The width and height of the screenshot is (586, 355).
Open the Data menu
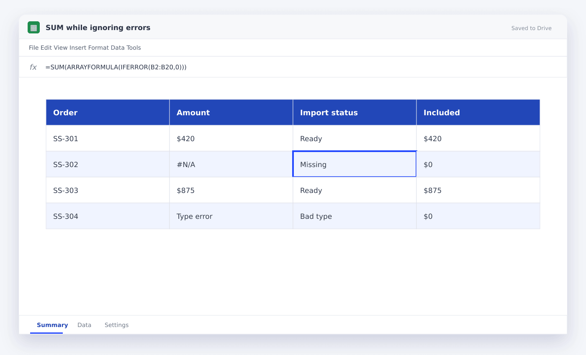click(118, 48)
